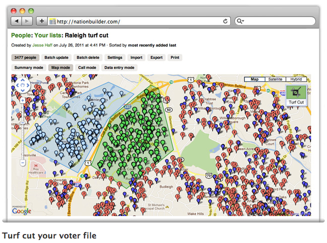
Task: Select the Map view type
Action: tap(255, 79)
